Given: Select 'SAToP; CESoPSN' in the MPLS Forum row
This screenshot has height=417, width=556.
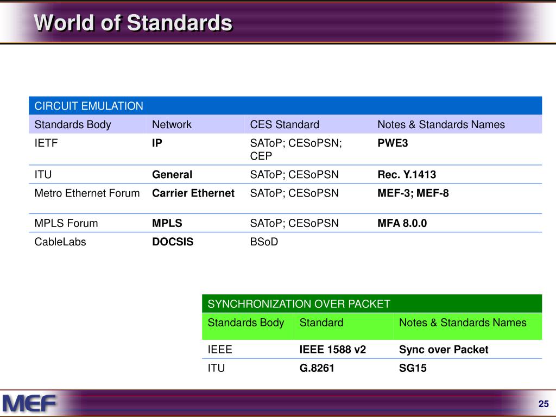Looking at the screenshot, I should [294, 223].
